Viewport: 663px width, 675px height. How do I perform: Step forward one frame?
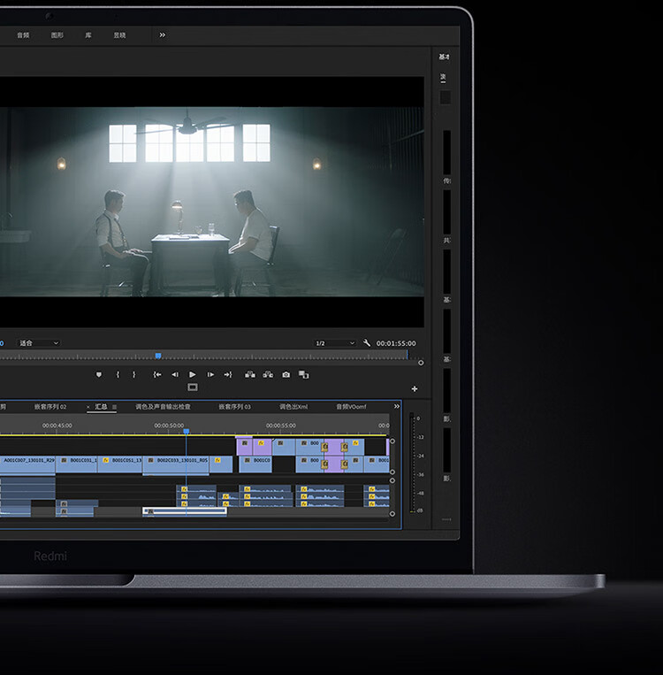coord(210,374)
